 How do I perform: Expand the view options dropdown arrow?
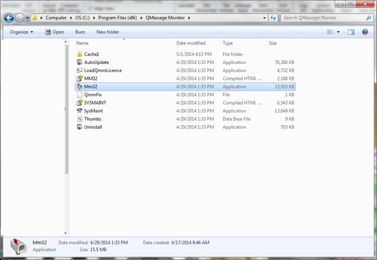tap(338, 31)
